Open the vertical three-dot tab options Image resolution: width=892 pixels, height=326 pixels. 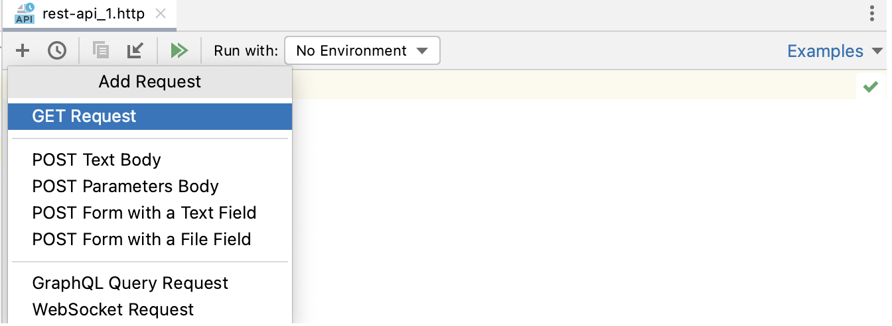pyautogui.click(x=873, y=14)
